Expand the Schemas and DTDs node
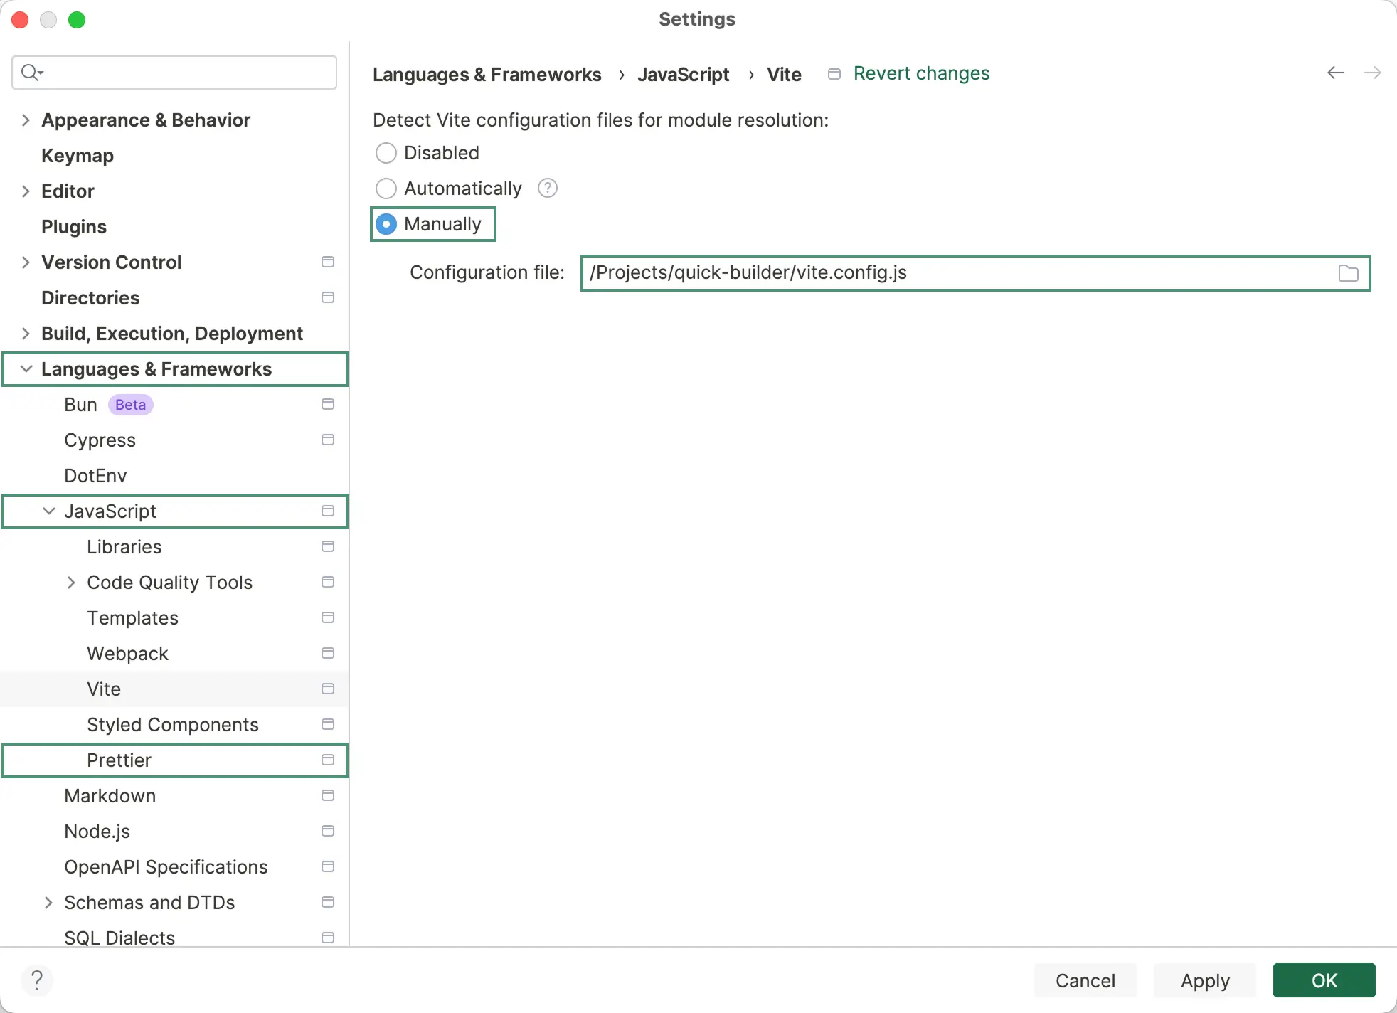This screenshot has height=1013, width=1397. click(x=48, y=903)
